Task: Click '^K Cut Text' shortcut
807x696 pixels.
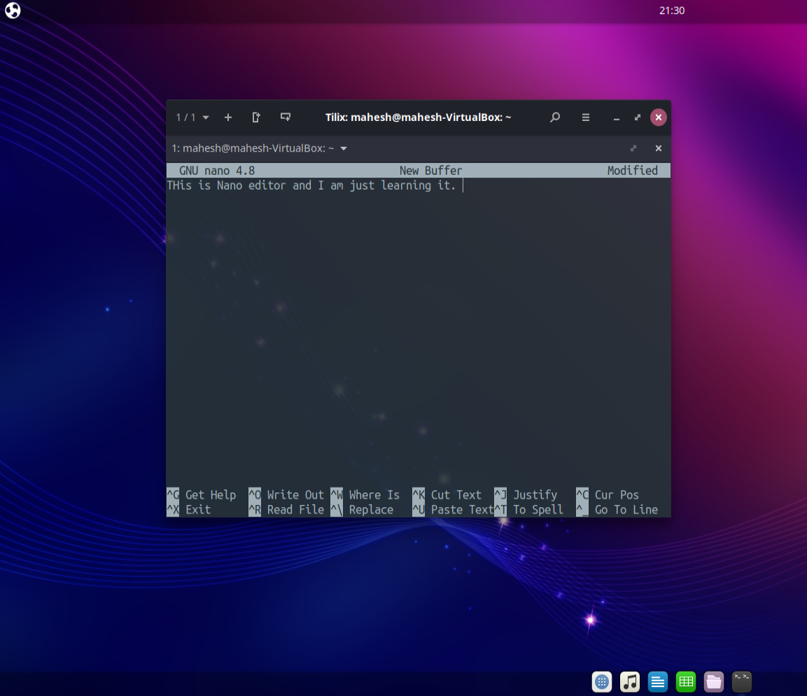Action: tap(447, 495)
